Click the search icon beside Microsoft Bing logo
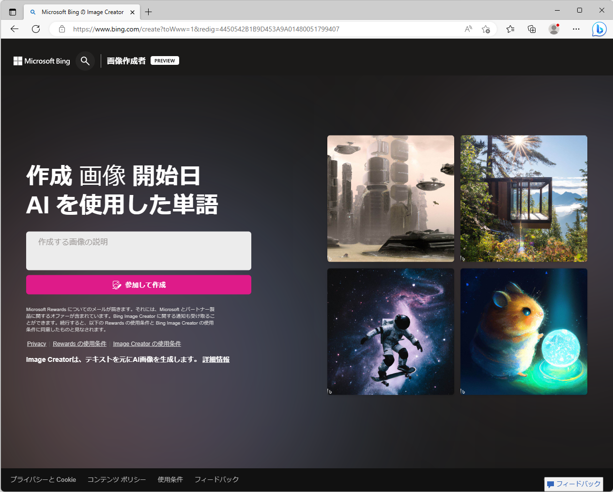 (x=85, y=60)
